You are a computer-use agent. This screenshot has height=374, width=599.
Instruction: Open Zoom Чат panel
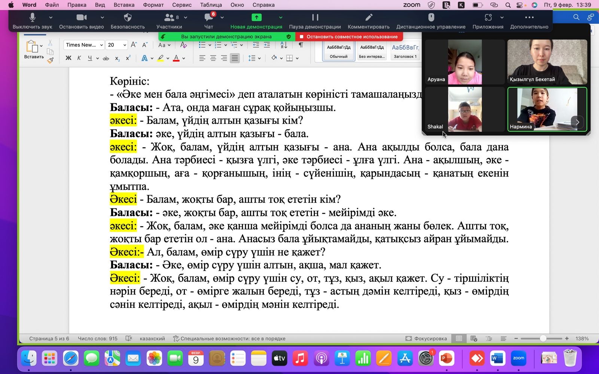tap(209, 21)
